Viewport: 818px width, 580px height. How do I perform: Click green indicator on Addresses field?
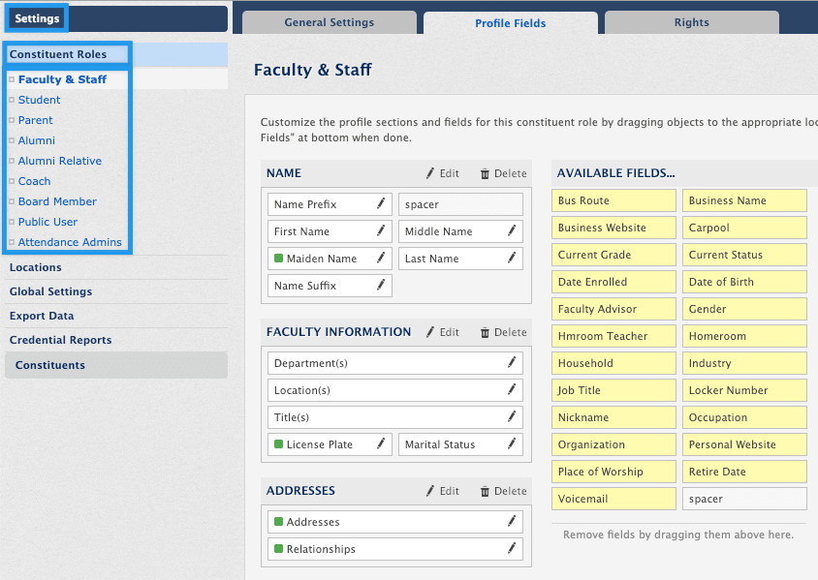point(278,521)
